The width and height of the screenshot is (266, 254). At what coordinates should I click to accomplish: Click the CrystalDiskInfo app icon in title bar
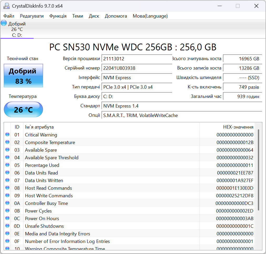pos(7,6)
